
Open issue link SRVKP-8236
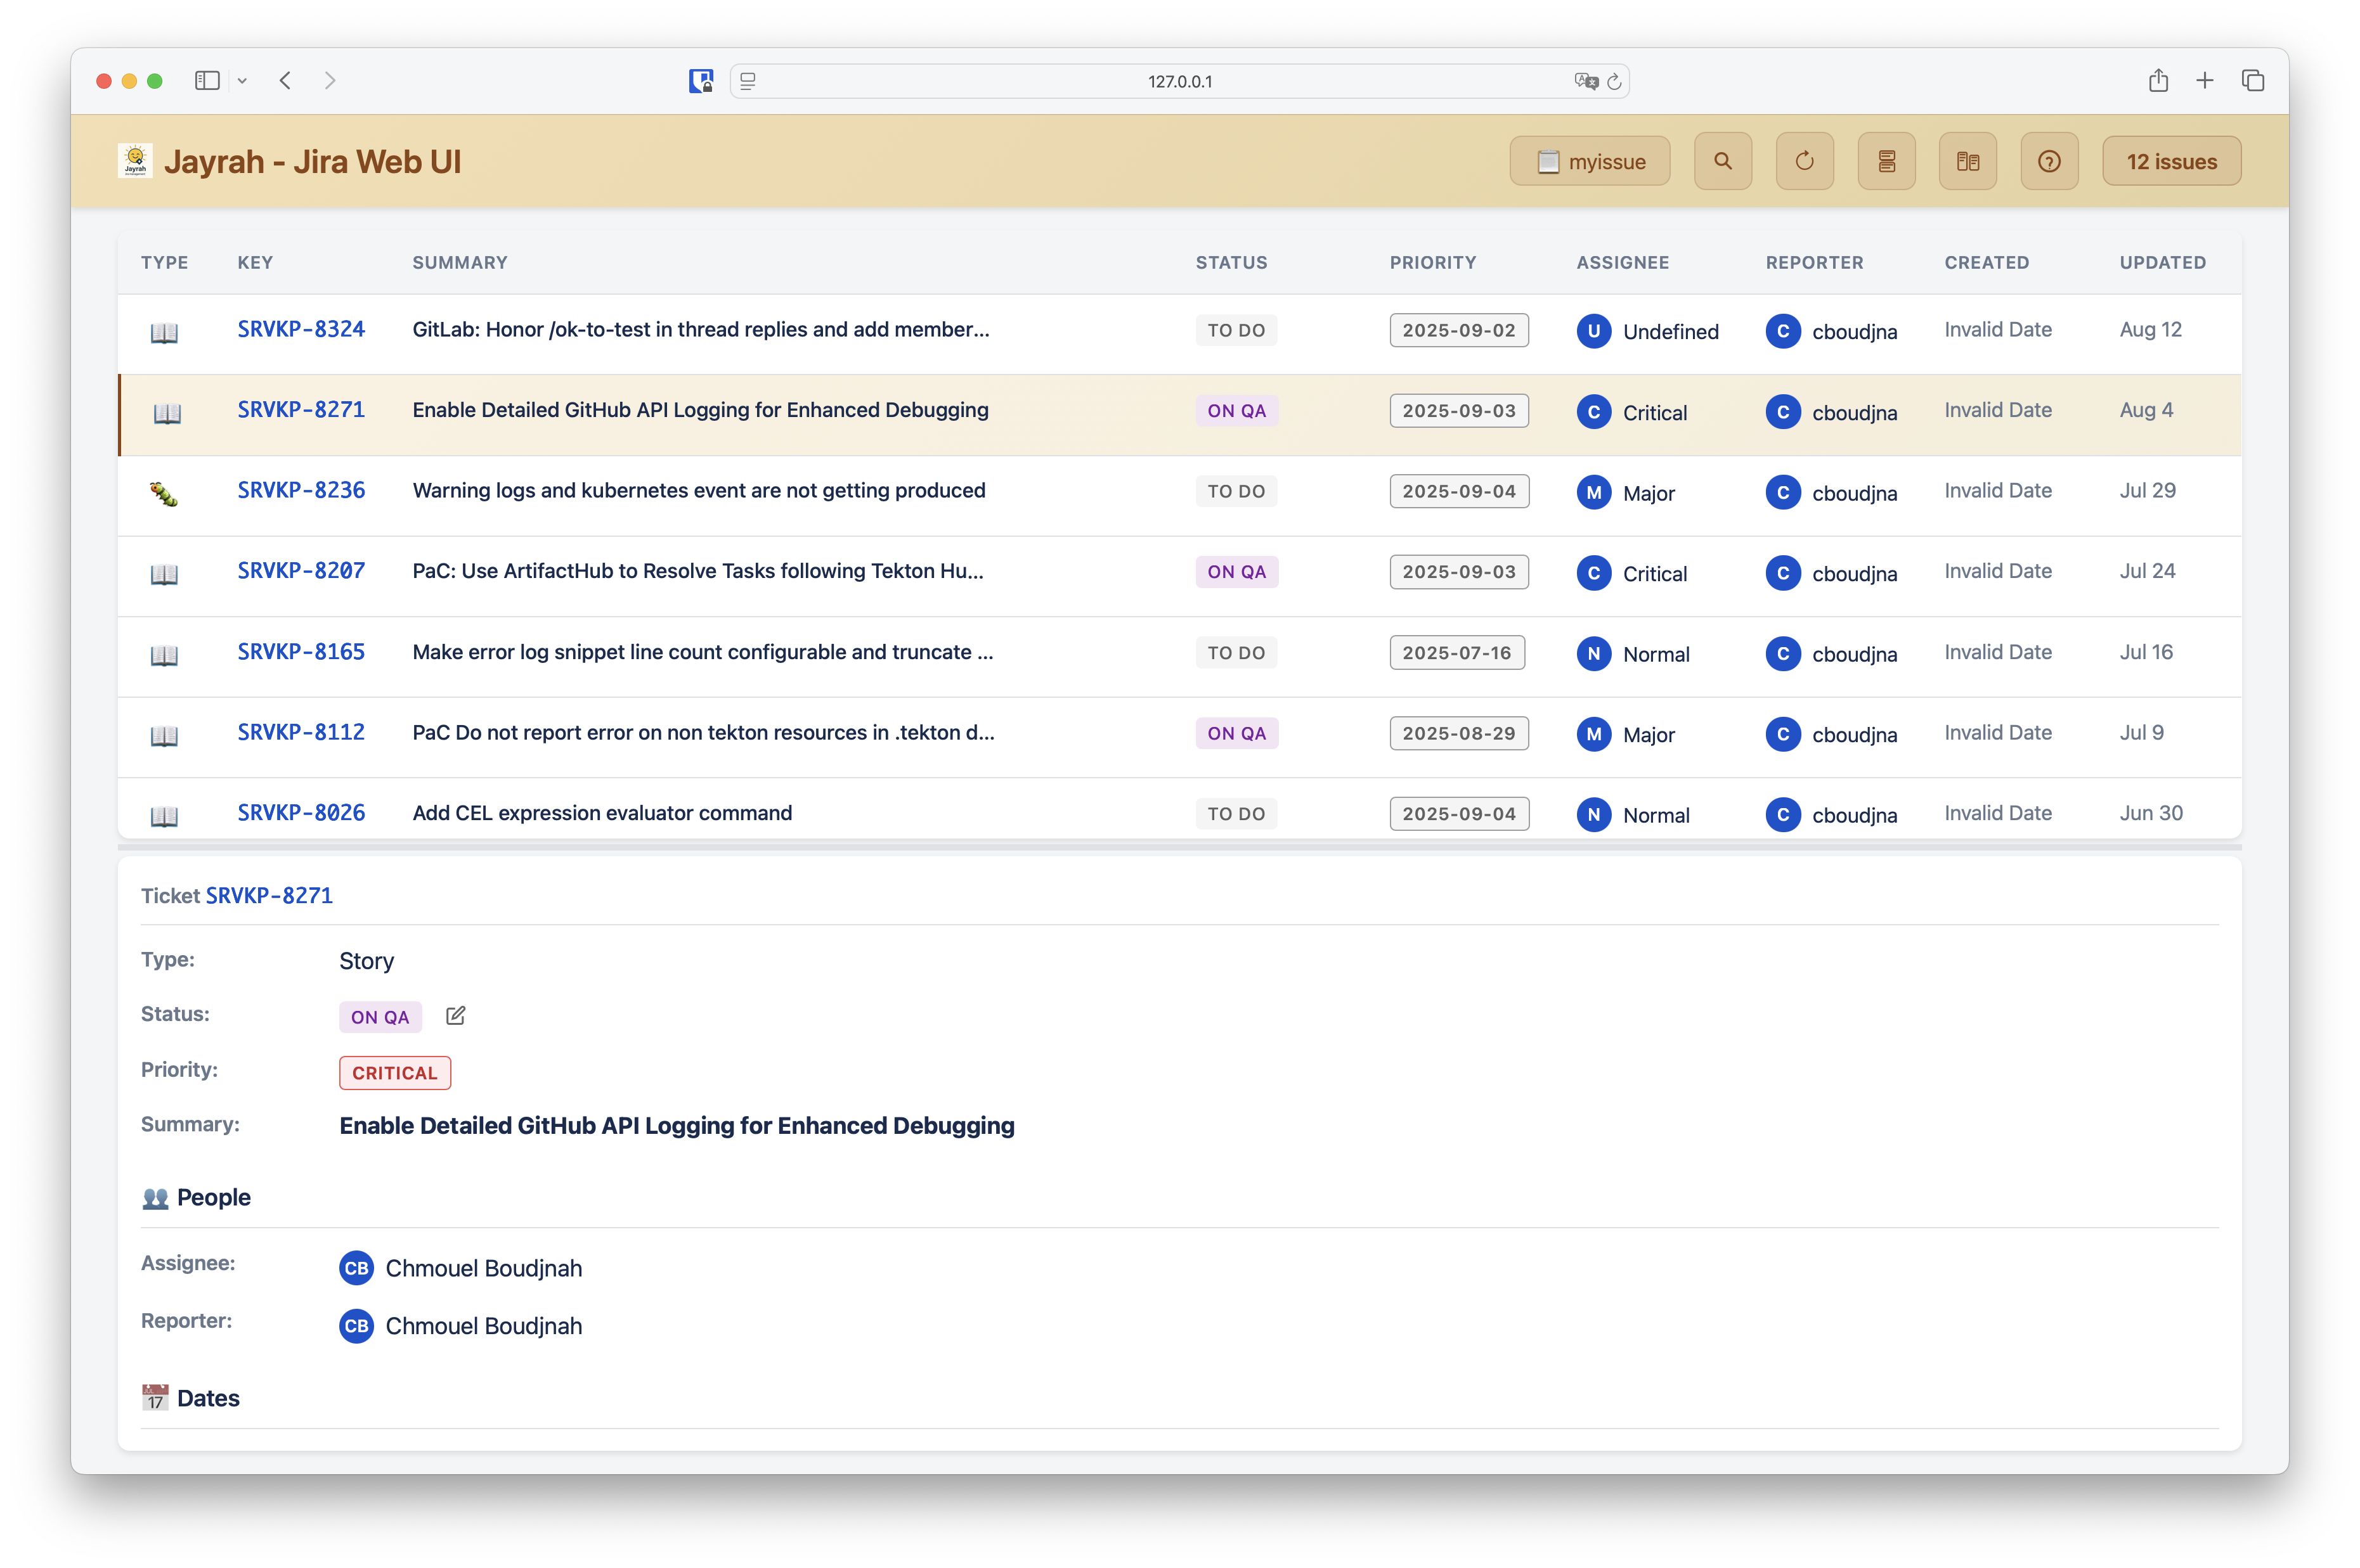click(x=301, y=490)
